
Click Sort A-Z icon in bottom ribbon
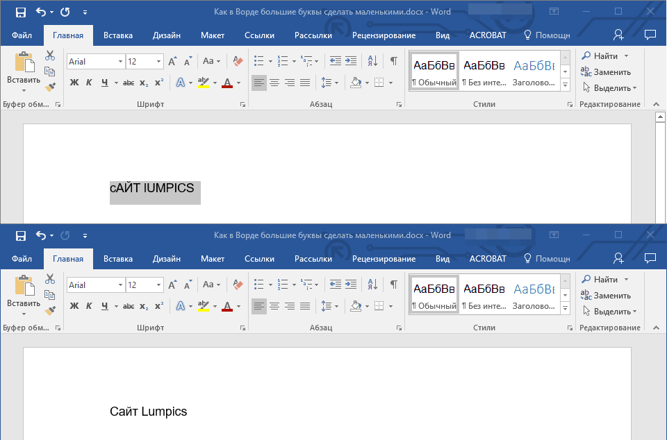[372, 285]
